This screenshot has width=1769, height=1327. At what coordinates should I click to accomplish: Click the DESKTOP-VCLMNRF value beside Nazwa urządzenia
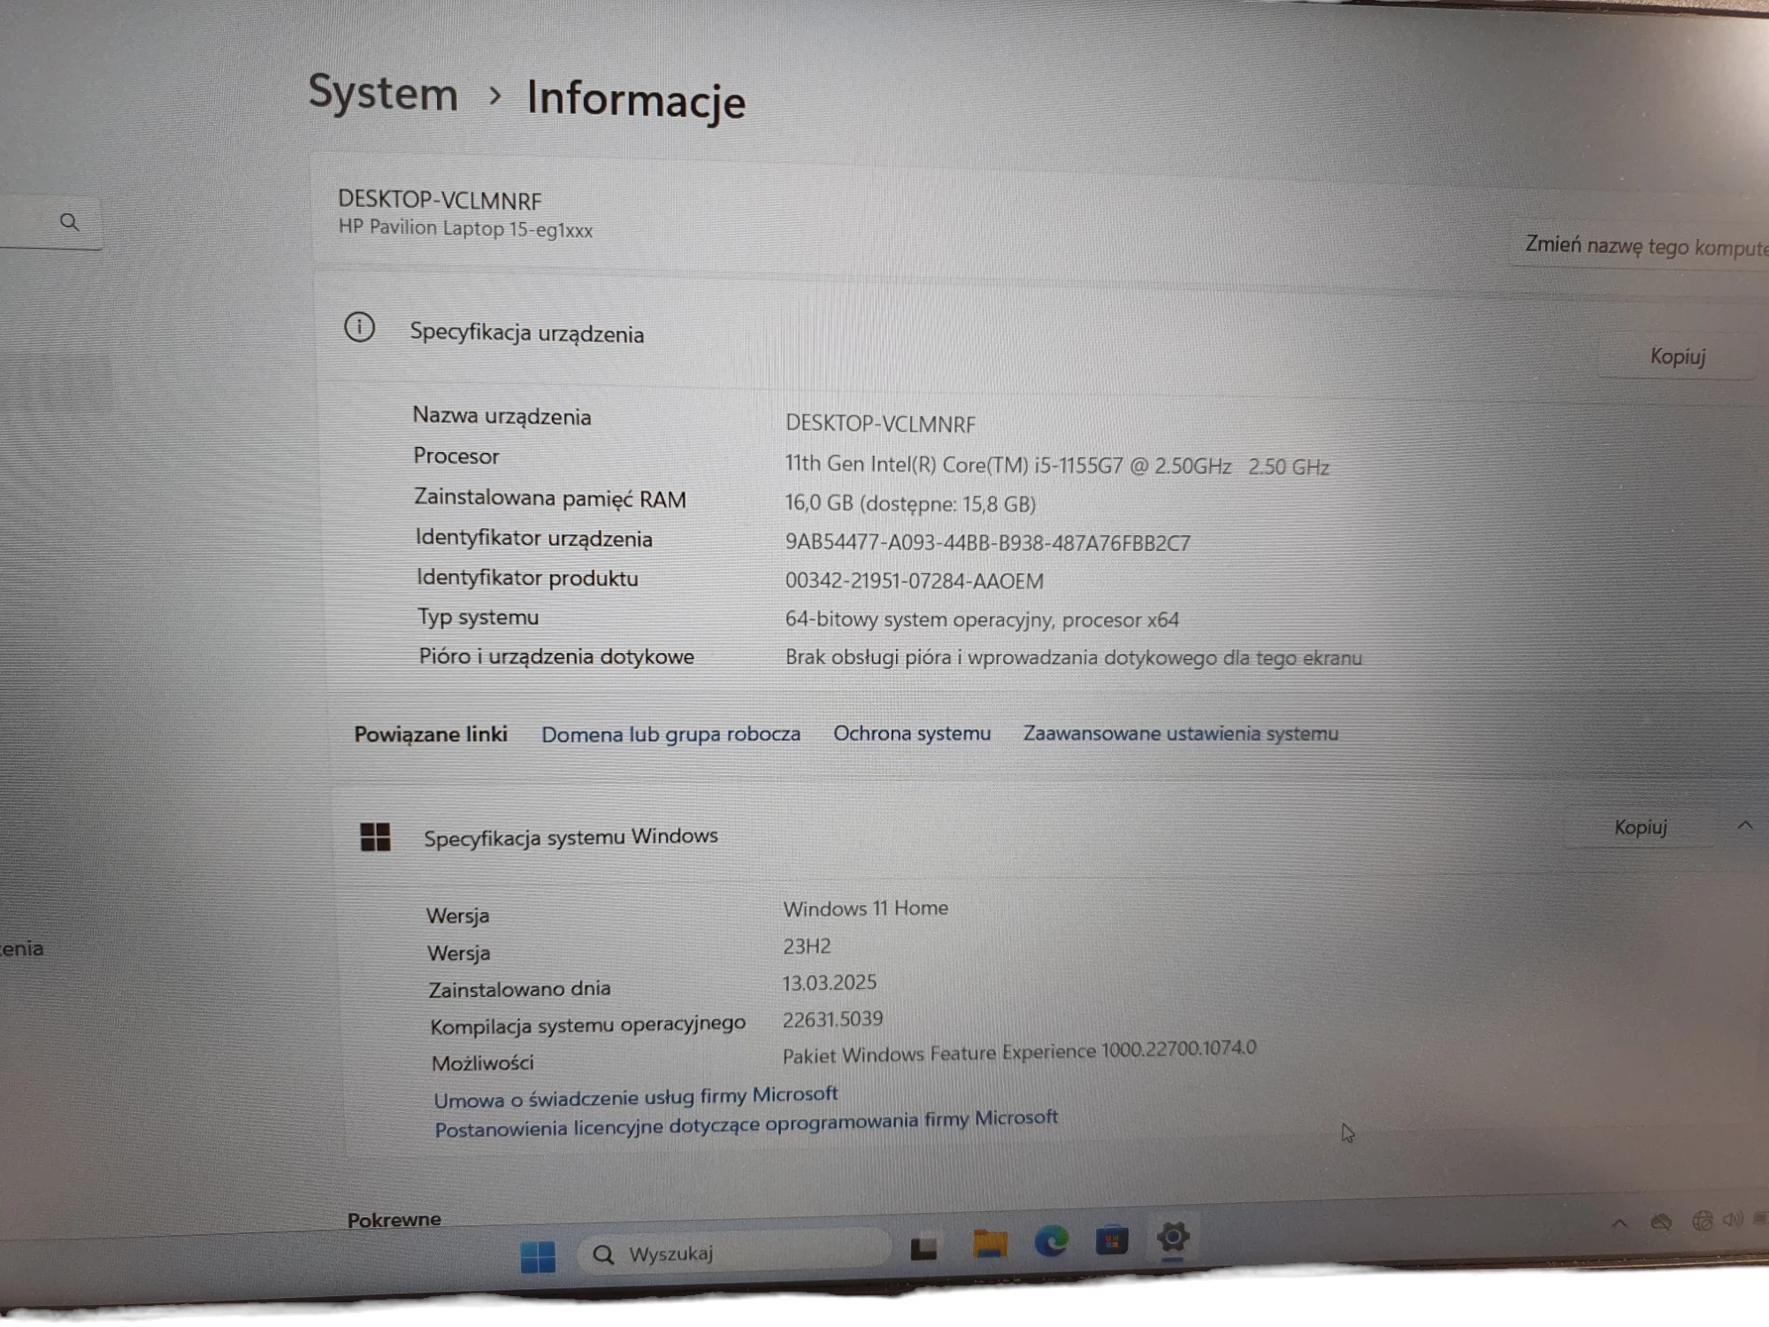(x=880, y=424)
